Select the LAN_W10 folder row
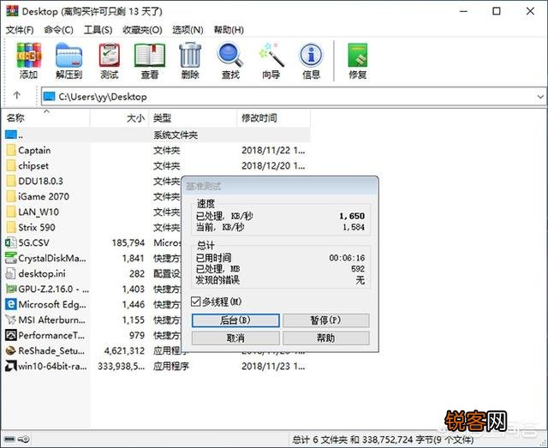This screenshot has height=448, width=548. [92, 212]
